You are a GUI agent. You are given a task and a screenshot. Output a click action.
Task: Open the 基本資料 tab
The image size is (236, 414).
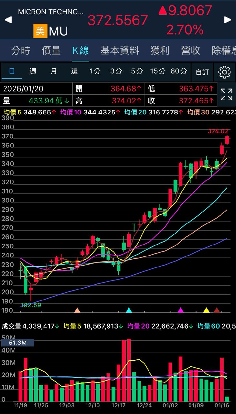[x=119, y=50]
